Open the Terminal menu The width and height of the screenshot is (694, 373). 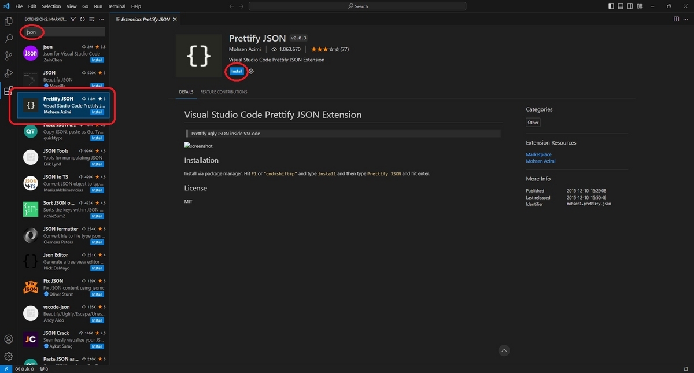[116, 6]
